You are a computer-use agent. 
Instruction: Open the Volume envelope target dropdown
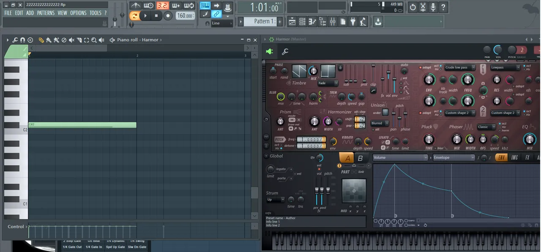tap(401, 158)
